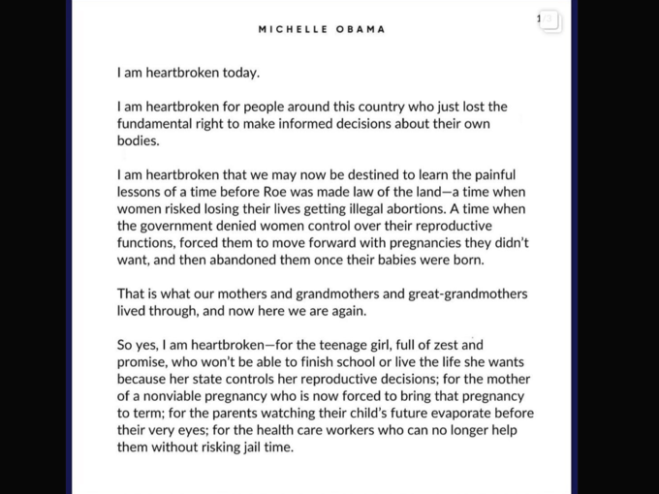This screenshot has height=494, width=659.
Task: Click the line 'functions, forced them to move forward'
Action: [323, 243]
